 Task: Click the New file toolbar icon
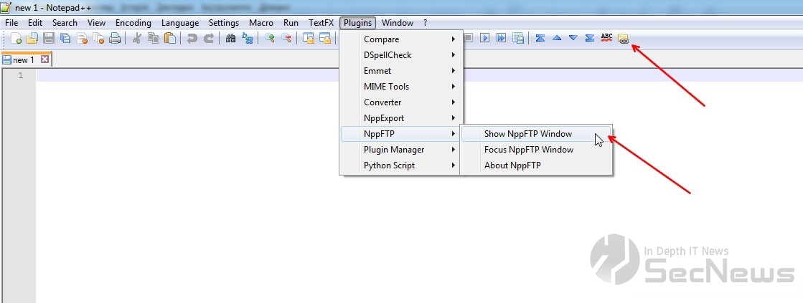point(15,39)
